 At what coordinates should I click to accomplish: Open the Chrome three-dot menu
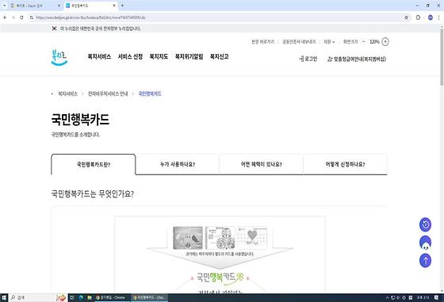click(x=439, y=17)
